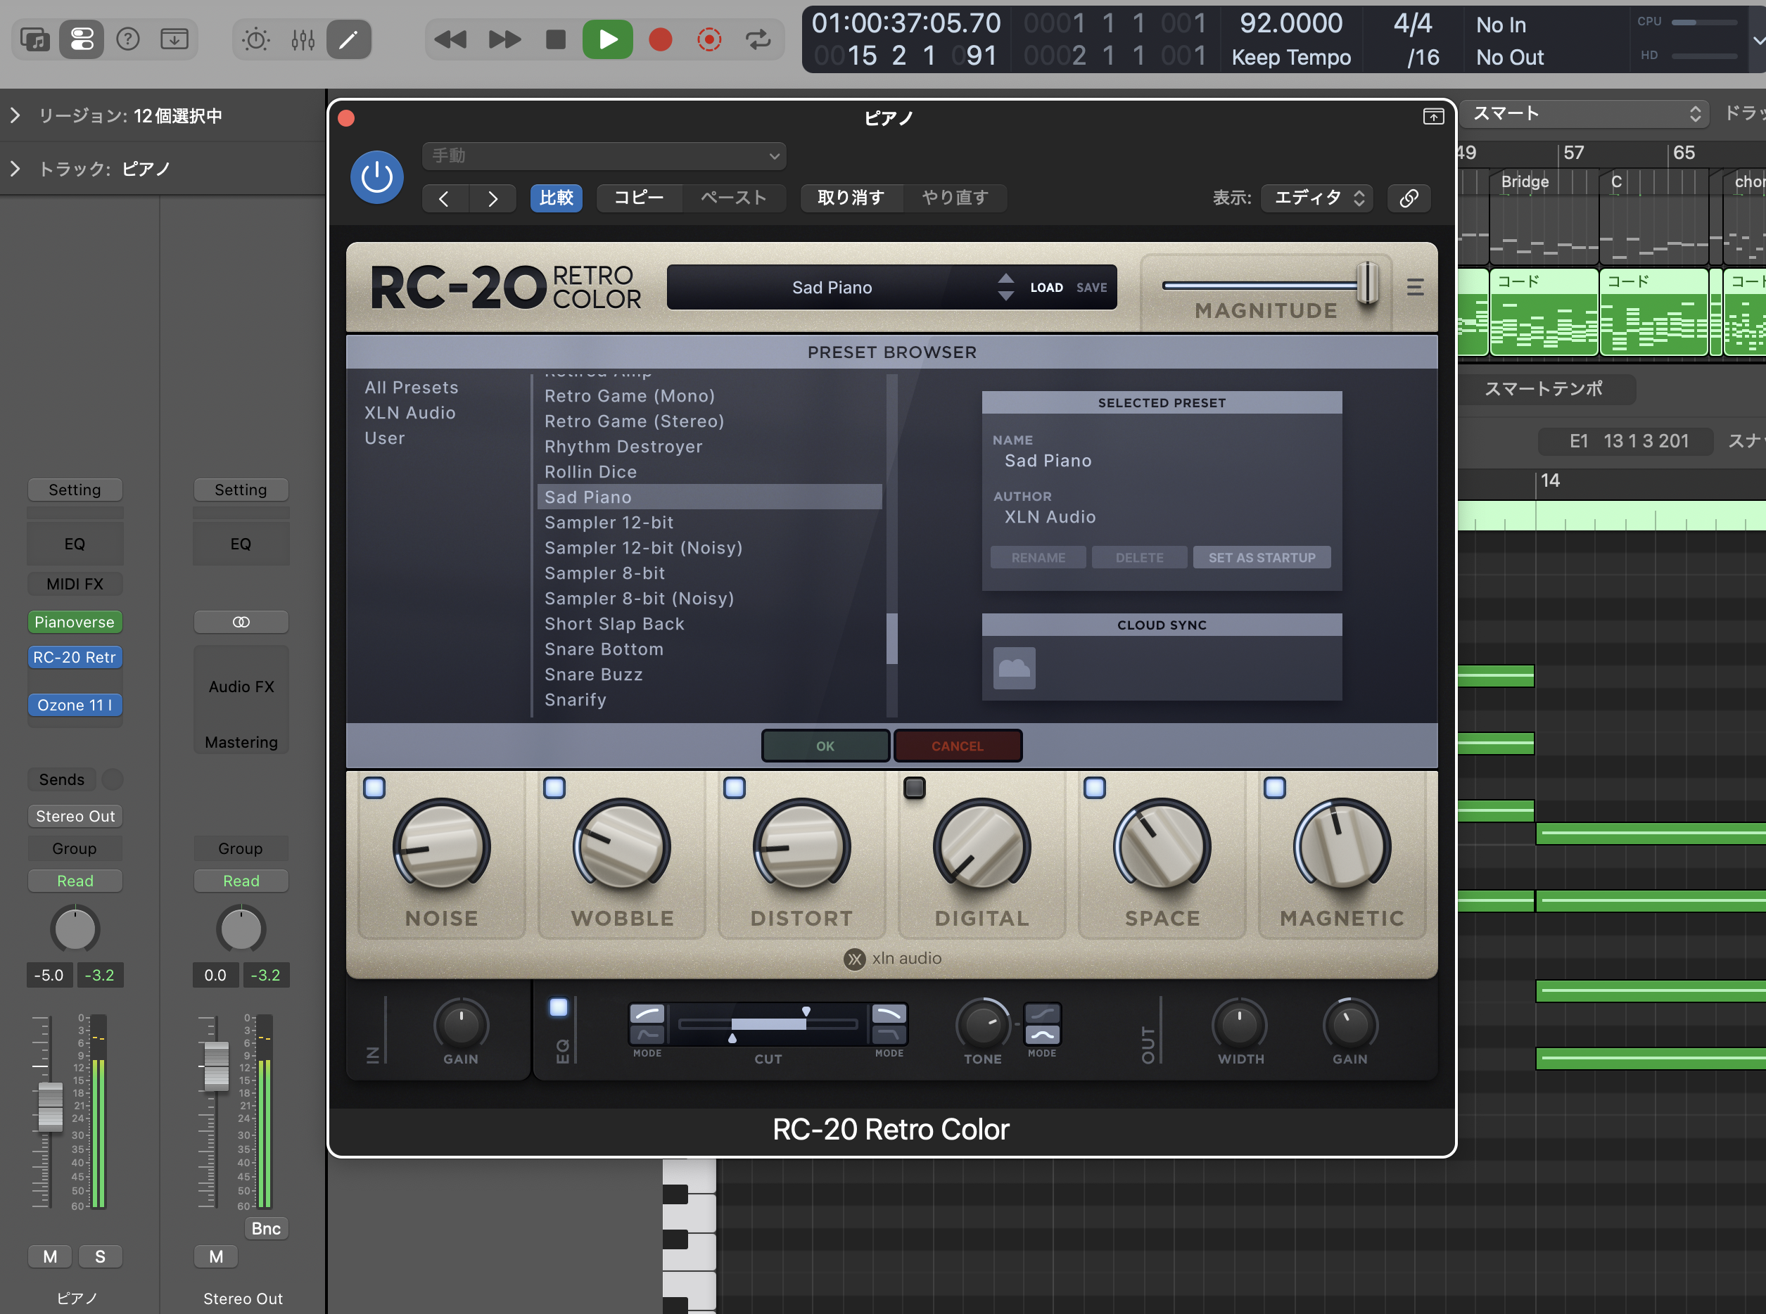Viewport: 1766px width, 1314px height.
Task: Mute the ピアノ channel strip
Action: tap(50, 1257)
